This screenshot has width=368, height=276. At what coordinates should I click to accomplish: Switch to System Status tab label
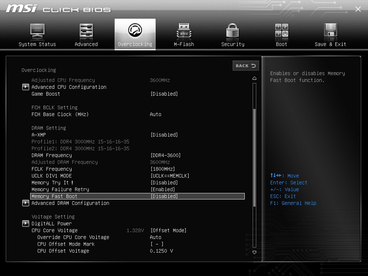[x=37, y=44]
